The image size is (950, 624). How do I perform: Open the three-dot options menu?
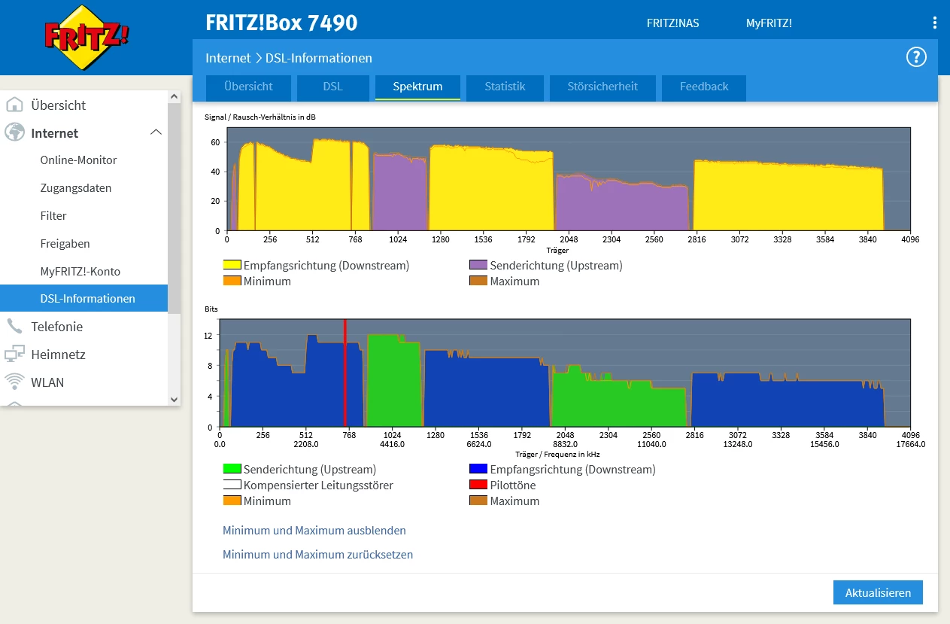(935, 23)
